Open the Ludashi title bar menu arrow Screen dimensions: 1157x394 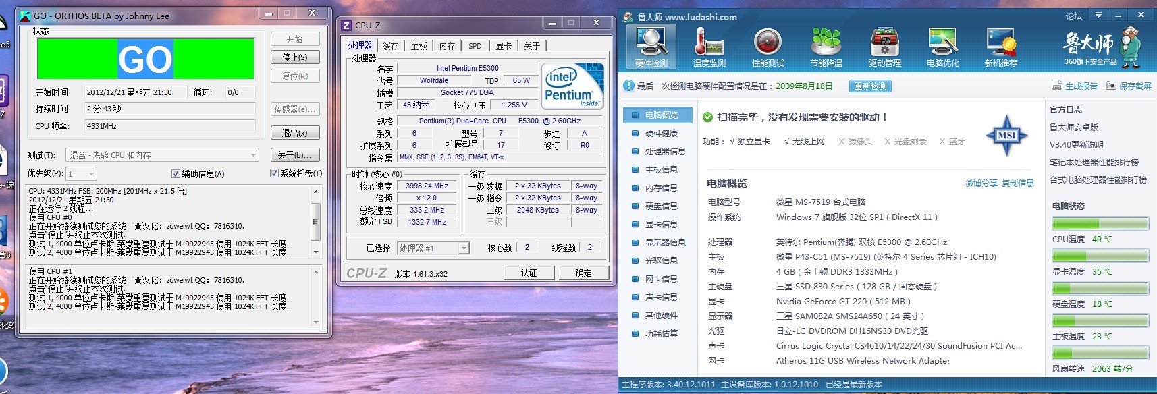click(1098, 15)
